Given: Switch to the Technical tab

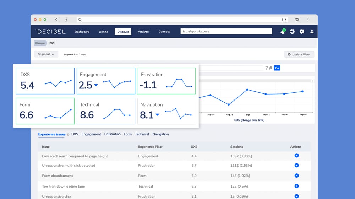Looking at the screenshot, I should pos(142,134).
